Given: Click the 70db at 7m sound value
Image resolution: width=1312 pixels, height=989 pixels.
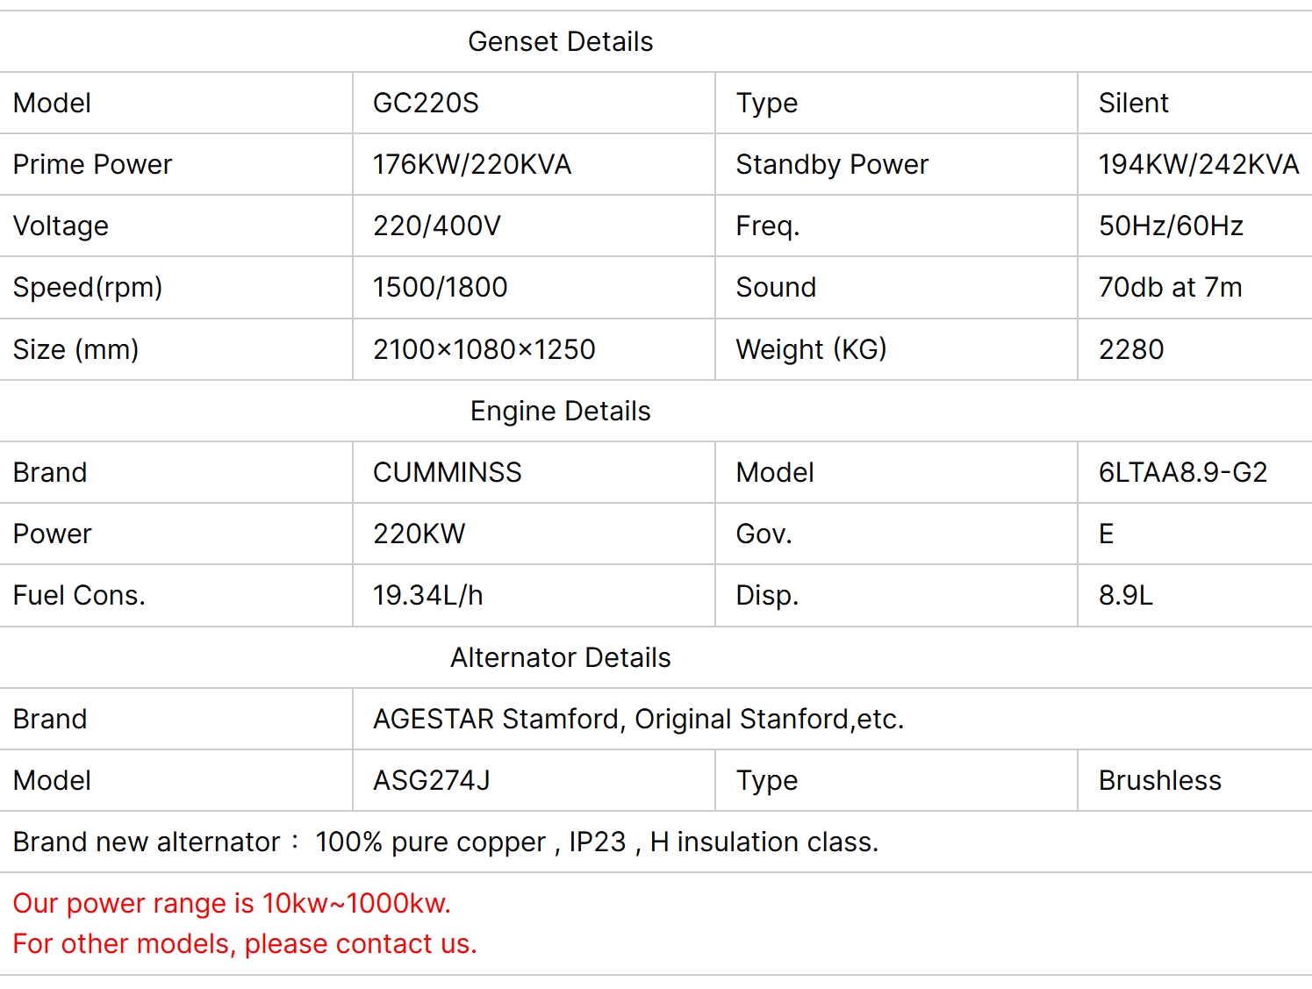Looking at the screenshot, I should (1170, 287).
